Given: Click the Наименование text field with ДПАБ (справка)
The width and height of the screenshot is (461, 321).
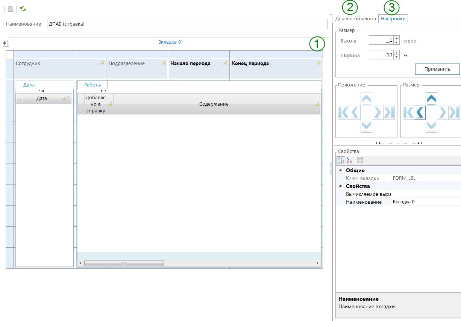Looking at the screenshot, I should [187, 24].
